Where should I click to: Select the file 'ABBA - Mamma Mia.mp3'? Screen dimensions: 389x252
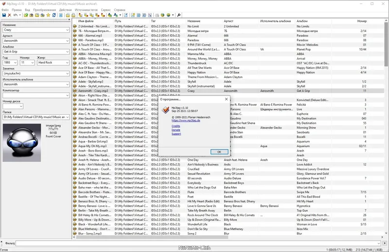pyautogui.click(x=95, y=54)
